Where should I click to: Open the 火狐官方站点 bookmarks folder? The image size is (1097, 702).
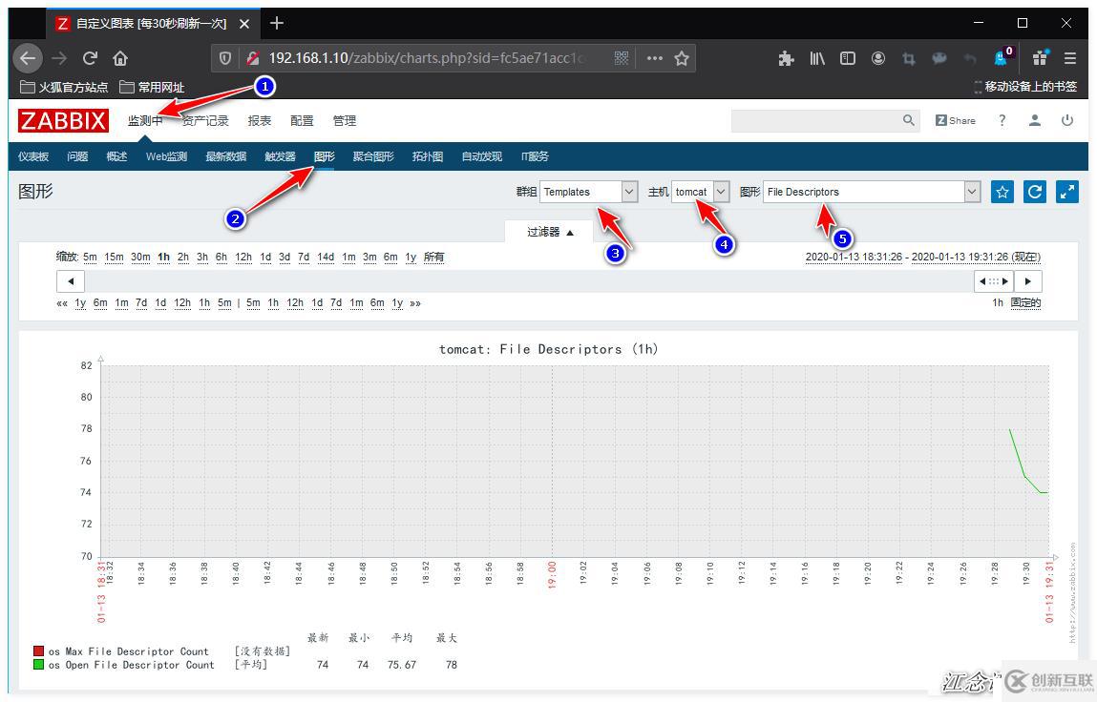click(64, 87)
